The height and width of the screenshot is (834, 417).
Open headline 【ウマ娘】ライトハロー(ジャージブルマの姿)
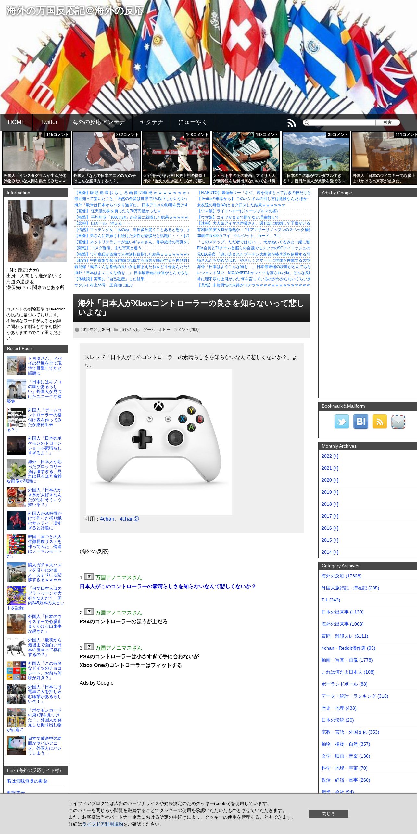[237, 211]
